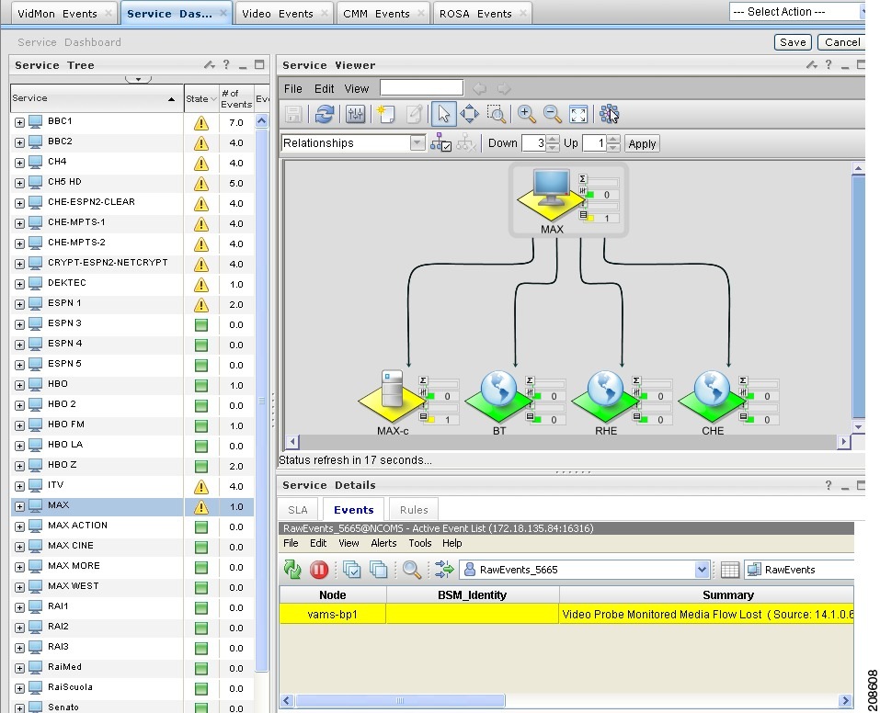Click the Fit-to-window icon in Service Viewer

pyautogui.click(x=577, y=114)
